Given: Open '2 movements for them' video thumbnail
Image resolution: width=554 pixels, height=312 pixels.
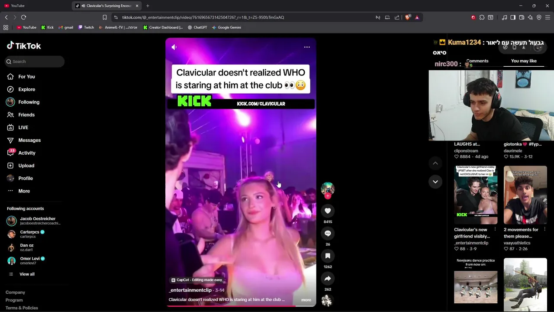Looking at the screenshot, I should [525, 195].
